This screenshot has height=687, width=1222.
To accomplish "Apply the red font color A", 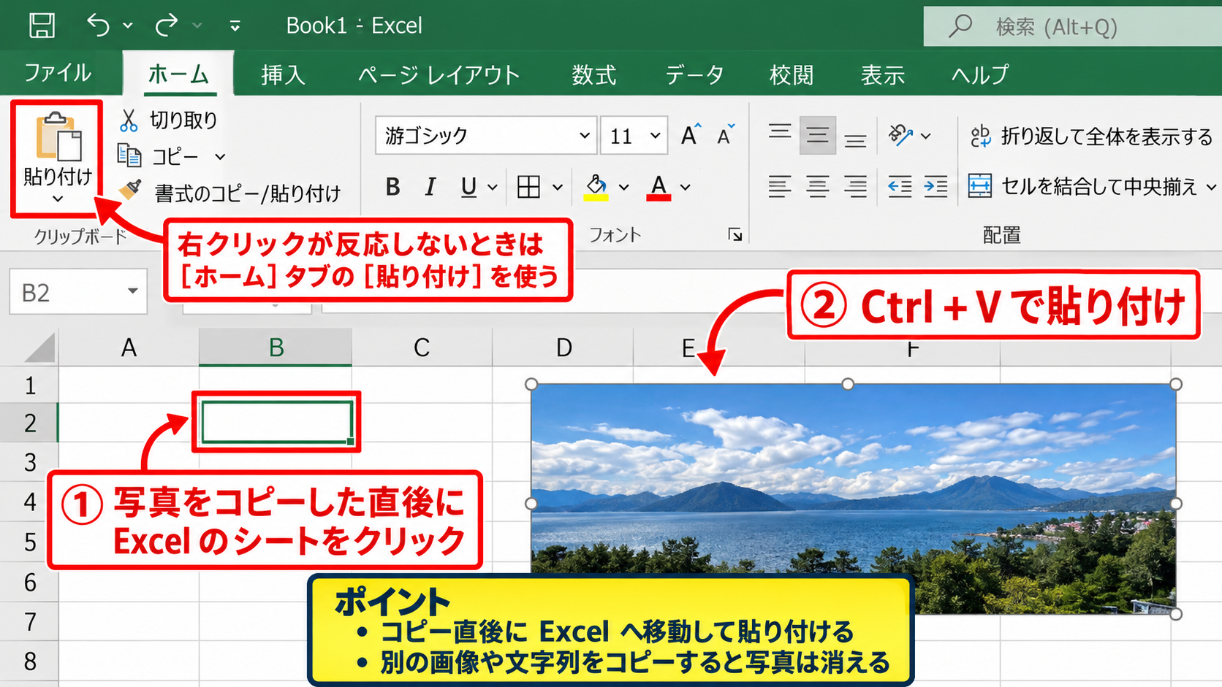I will point(659,188).
